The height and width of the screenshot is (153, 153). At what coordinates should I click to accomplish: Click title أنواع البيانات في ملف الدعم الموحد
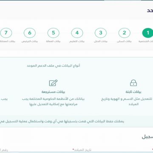(x=54, y=66)
